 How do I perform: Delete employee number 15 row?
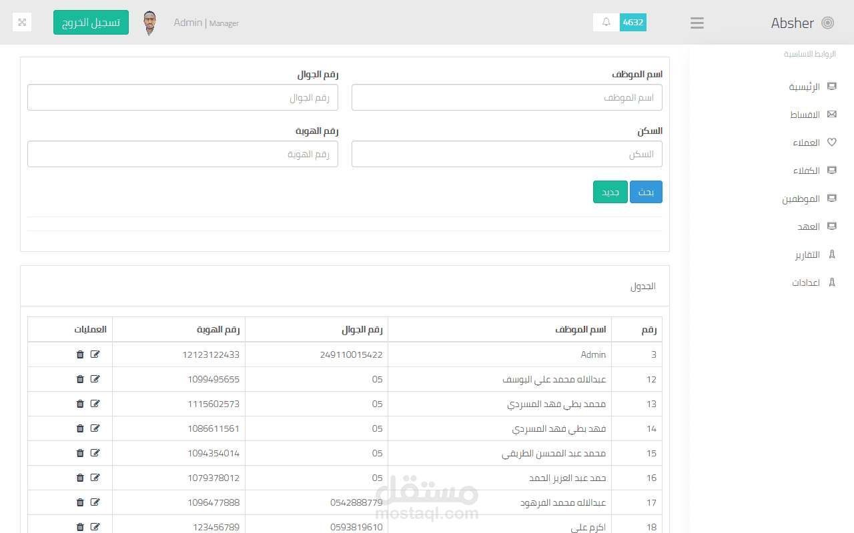pos(80,453)
